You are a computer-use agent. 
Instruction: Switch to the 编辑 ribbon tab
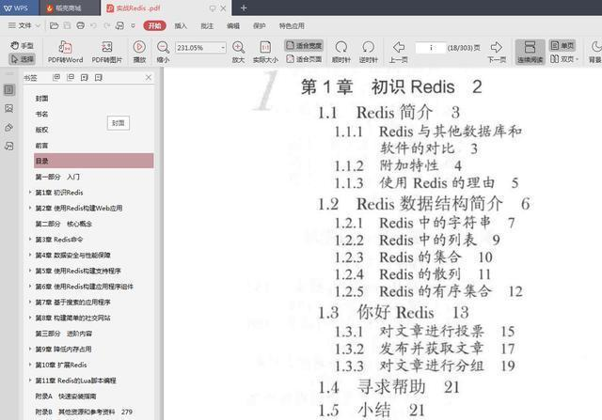tap(233, 25)
